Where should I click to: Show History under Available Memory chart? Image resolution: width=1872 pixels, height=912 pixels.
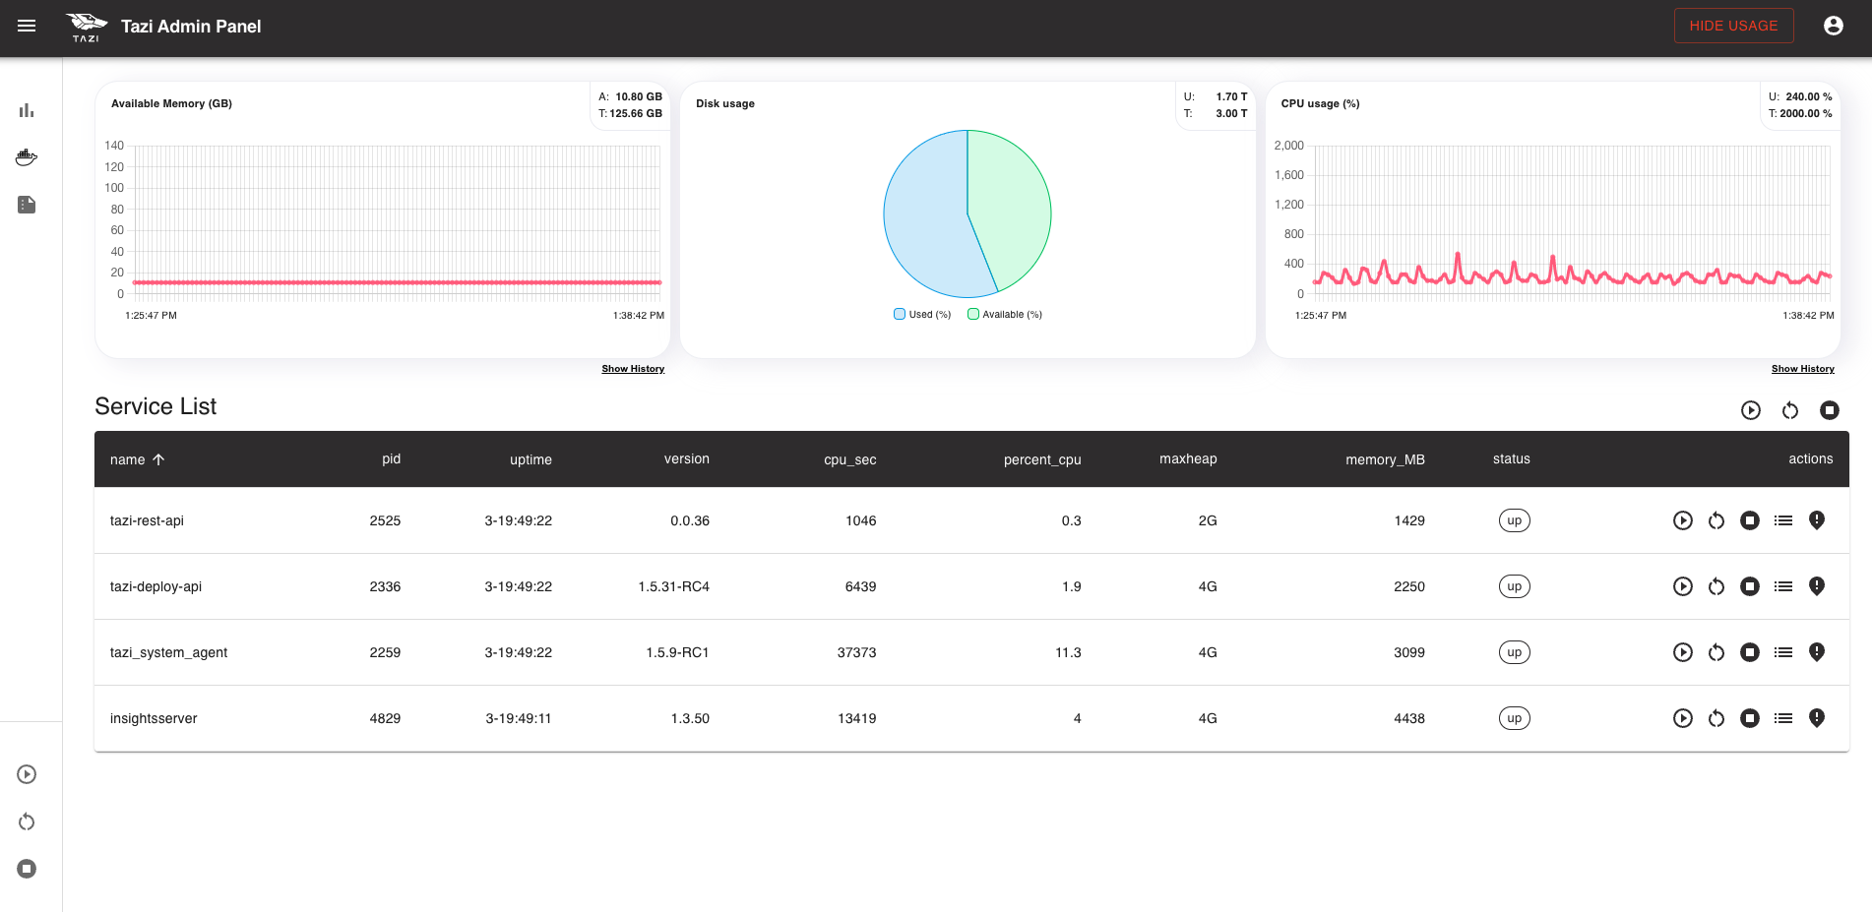click(633, 369)
